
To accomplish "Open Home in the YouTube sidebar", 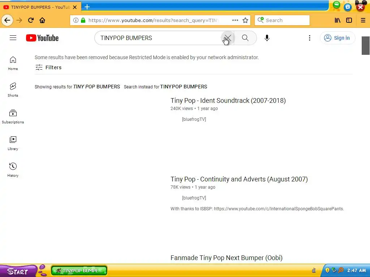I will tap(13, 63).
